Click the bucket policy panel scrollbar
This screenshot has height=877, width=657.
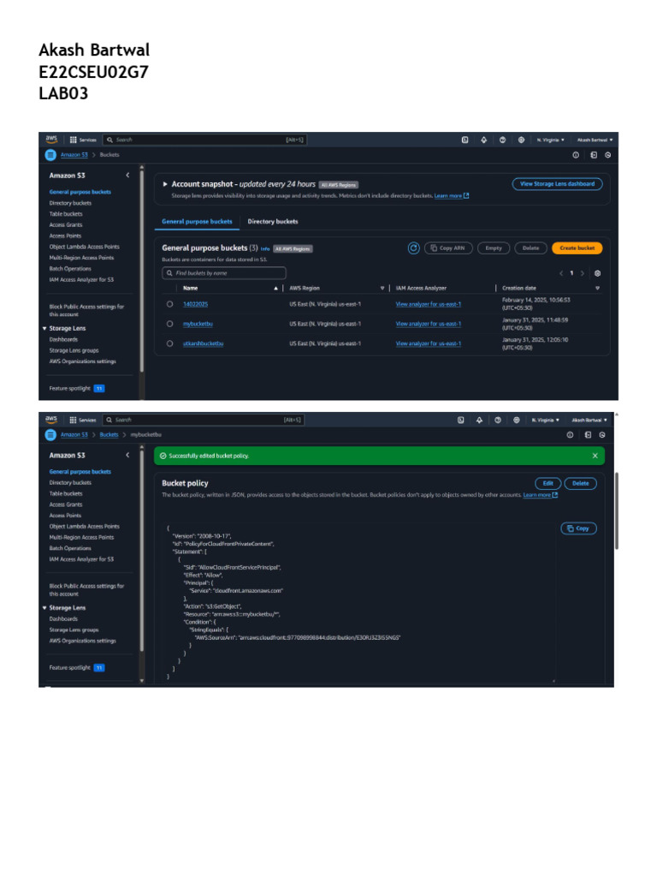click(617, 510)
